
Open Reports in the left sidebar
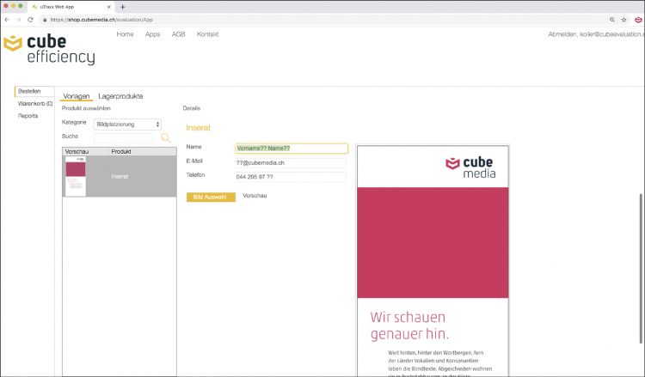click(28, 115)
